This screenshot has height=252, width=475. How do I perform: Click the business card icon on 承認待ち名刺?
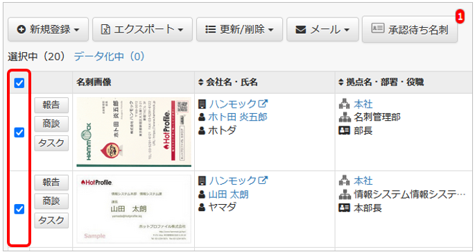coord(378,28)
